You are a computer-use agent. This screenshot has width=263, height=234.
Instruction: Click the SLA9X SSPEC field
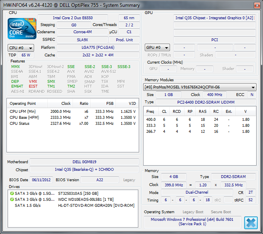point(82,40)
